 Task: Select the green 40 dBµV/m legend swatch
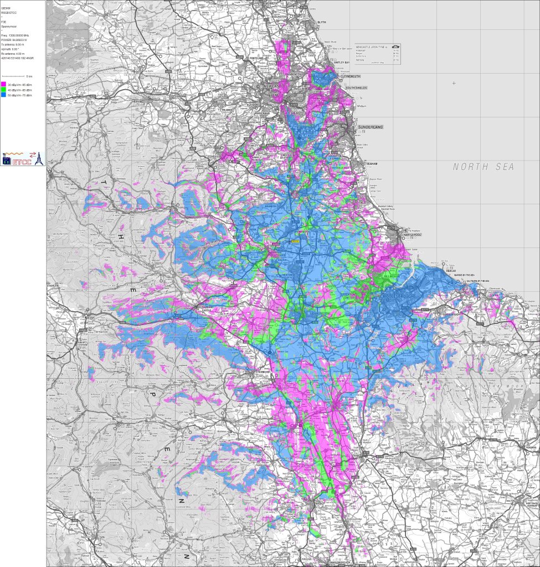point(3,89)
